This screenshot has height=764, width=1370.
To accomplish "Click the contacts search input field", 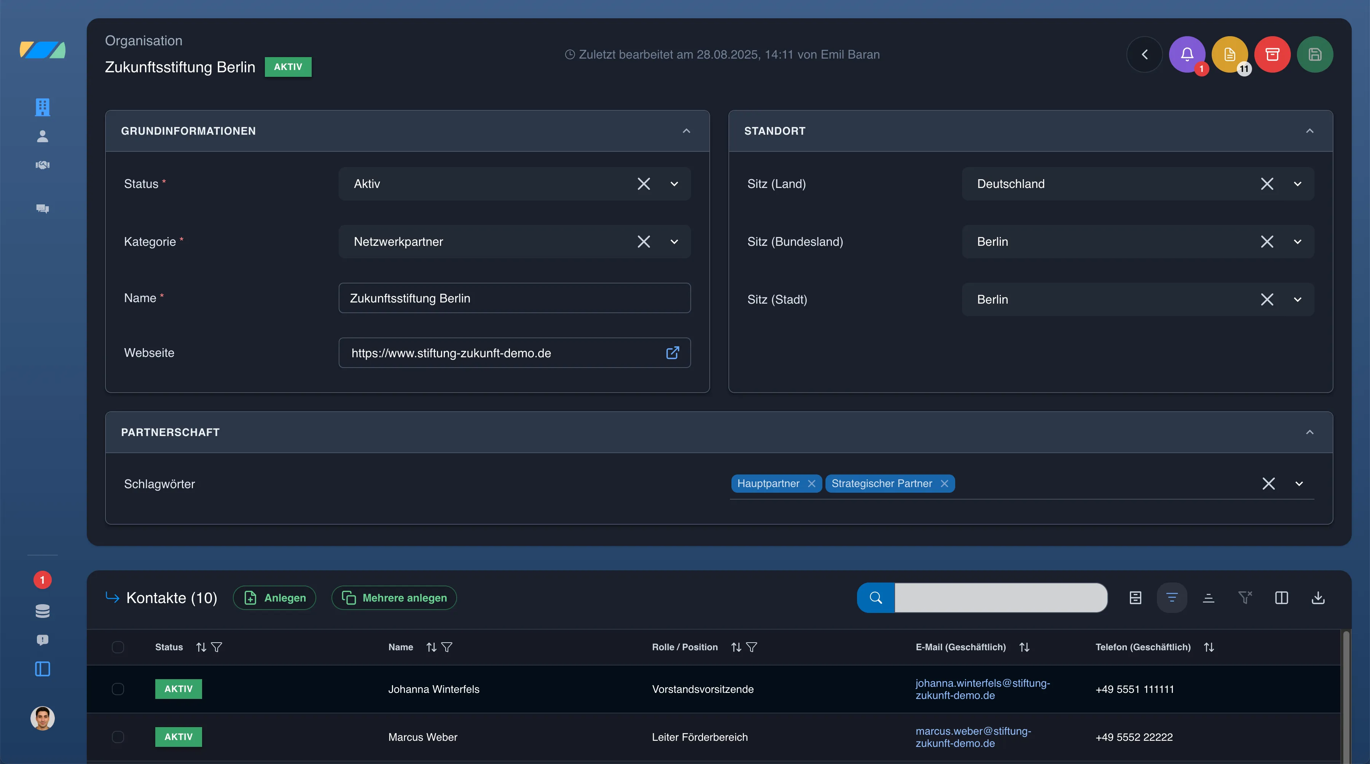I will (1001, 598).
